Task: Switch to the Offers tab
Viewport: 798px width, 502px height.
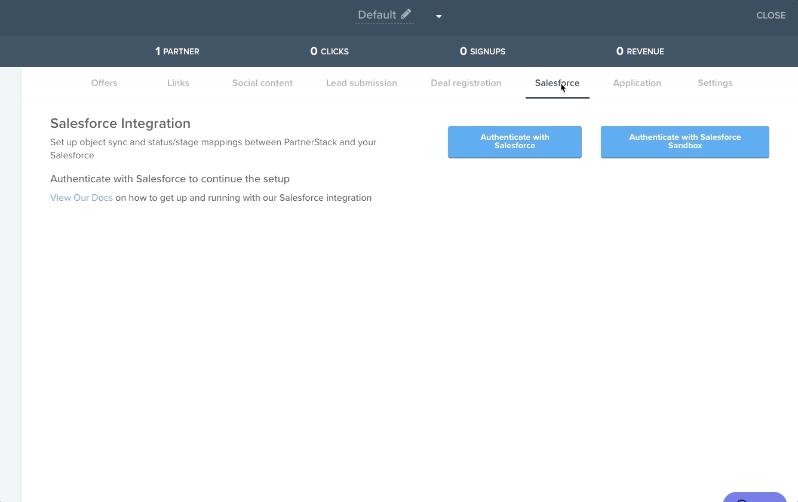Action: (104, 83)
